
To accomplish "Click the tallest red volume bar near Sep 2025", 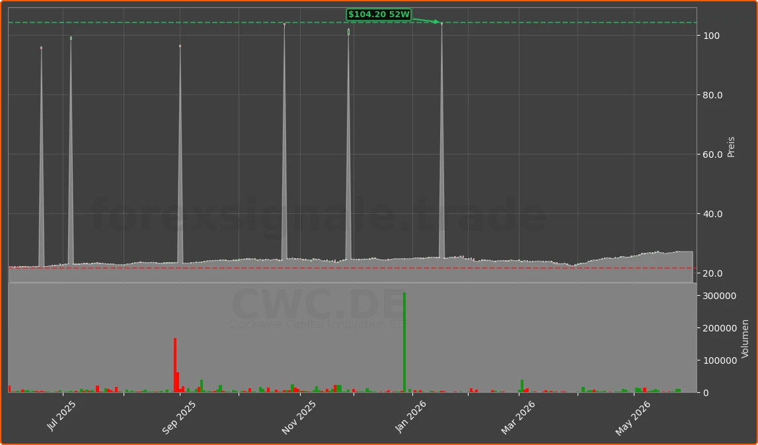I will [x=175, y=365].
